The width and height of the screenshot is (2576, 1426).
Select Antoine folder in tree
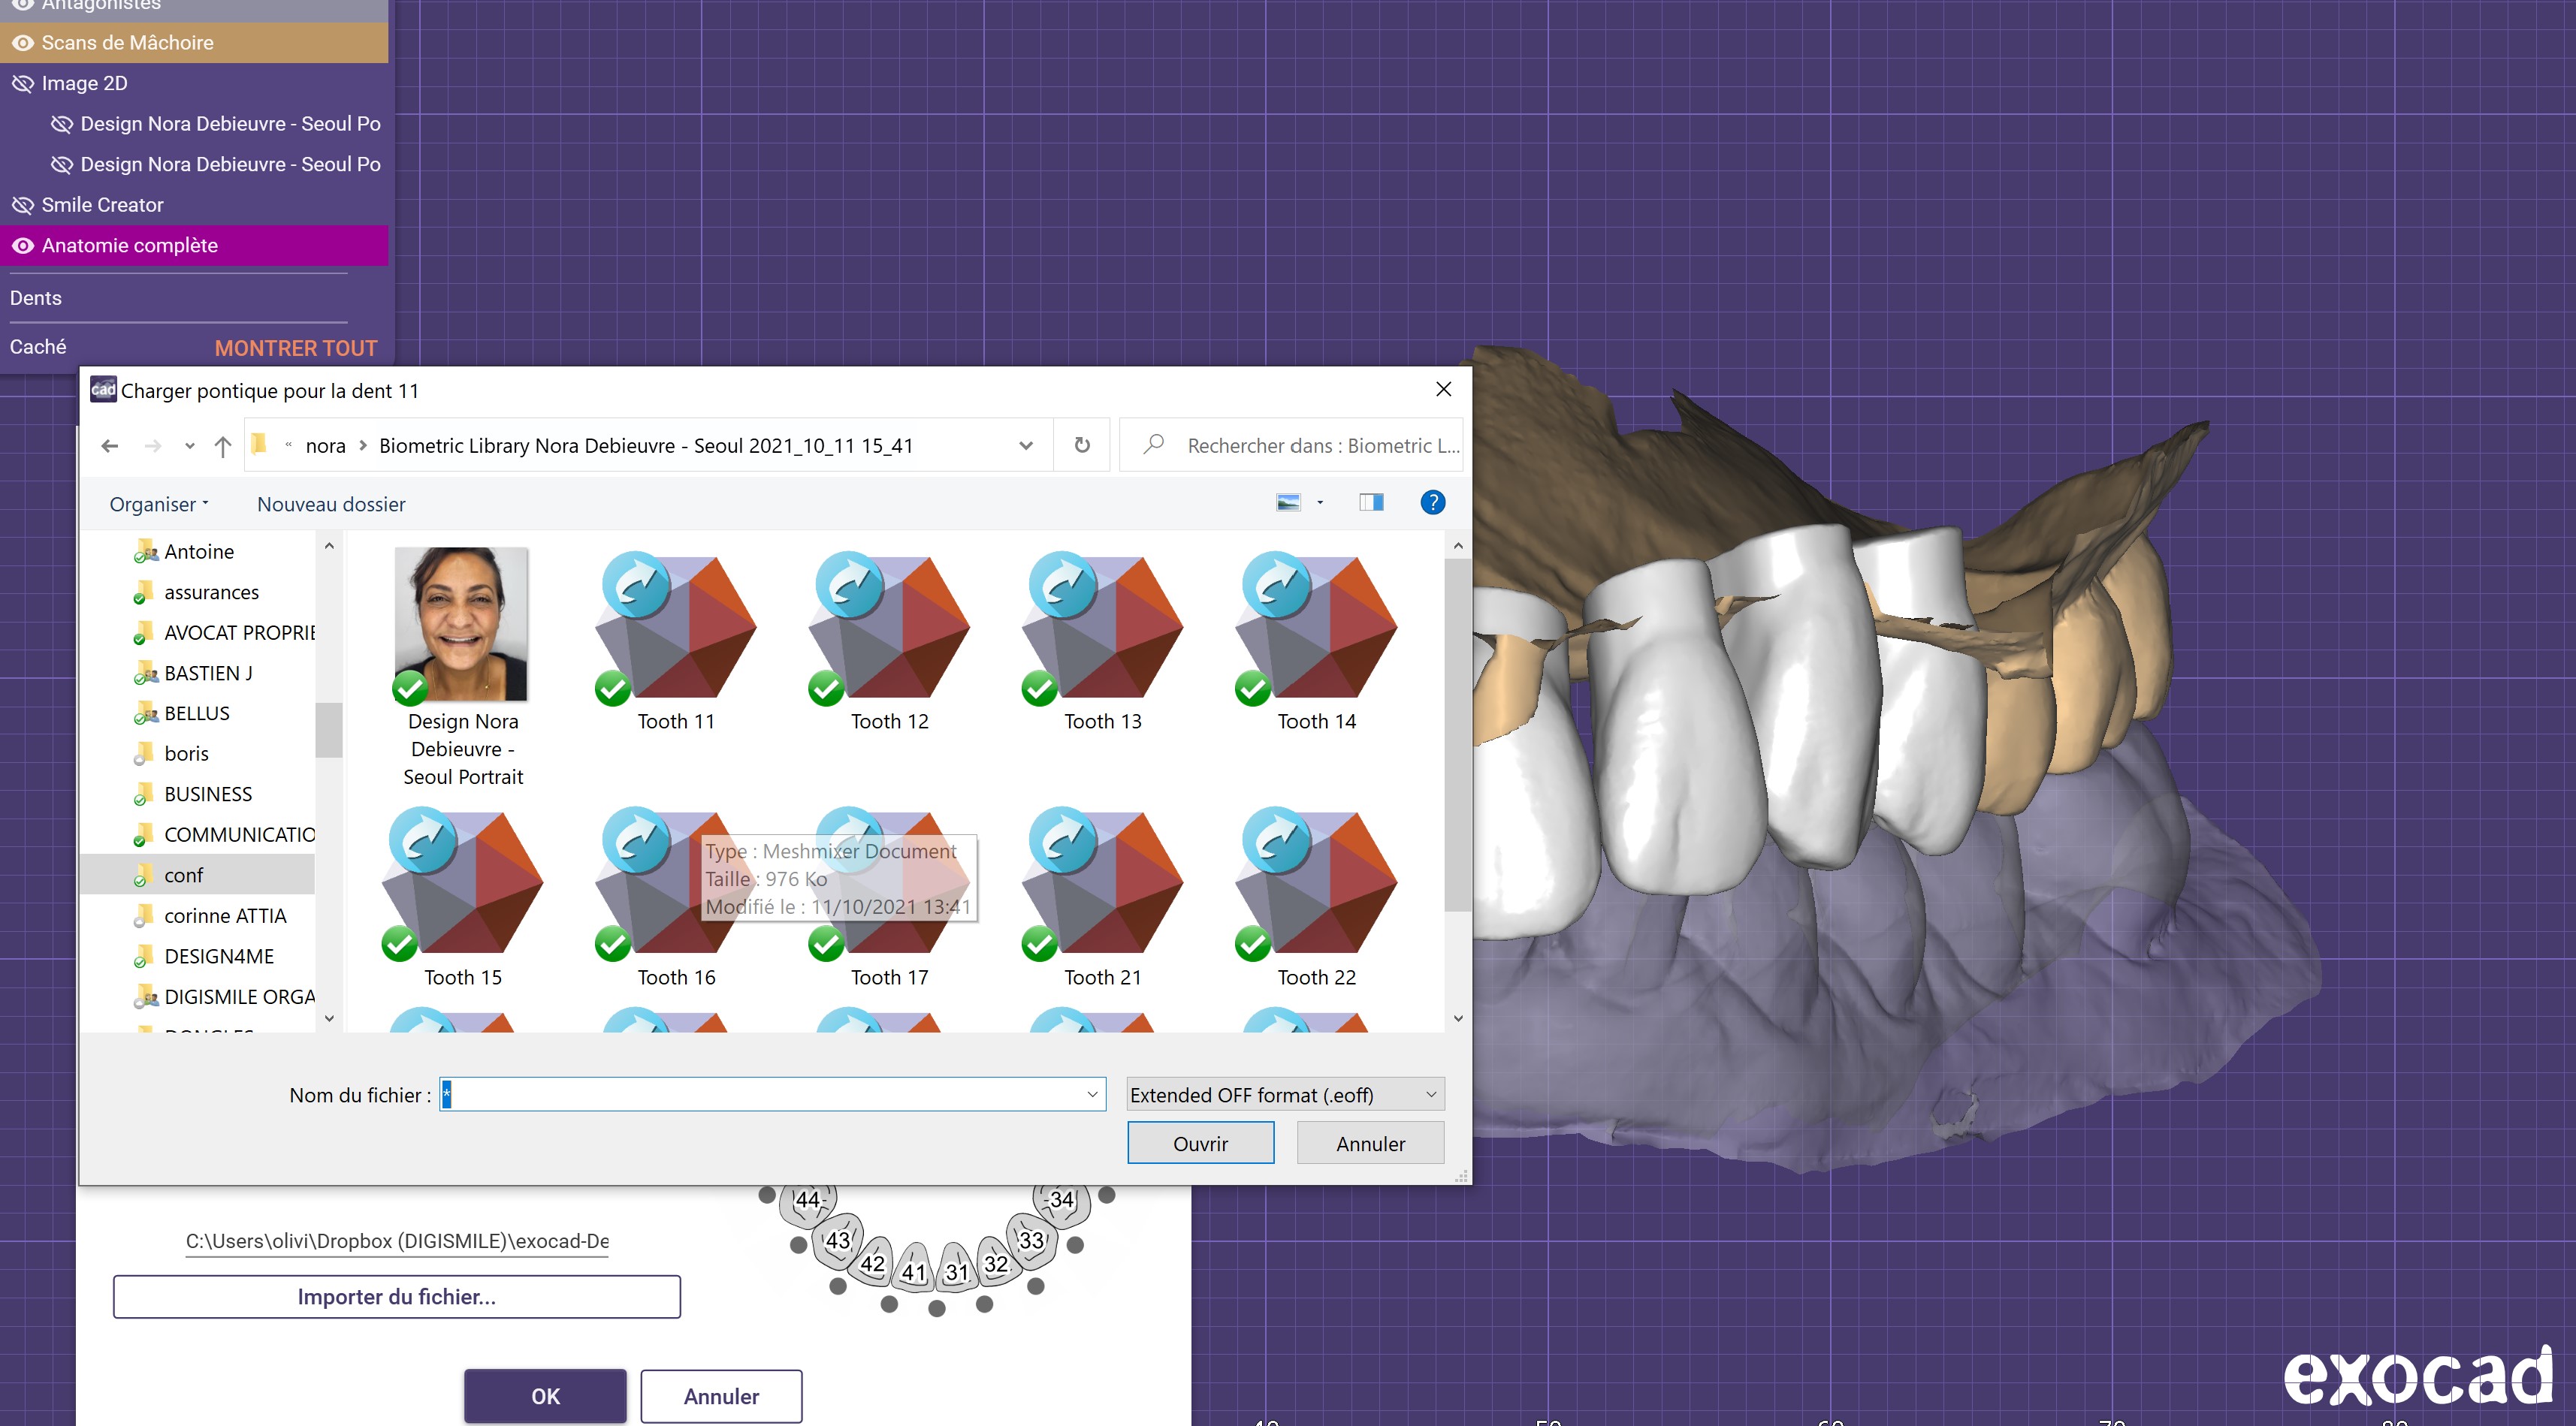pyautogui.click(x=198, y=552)
